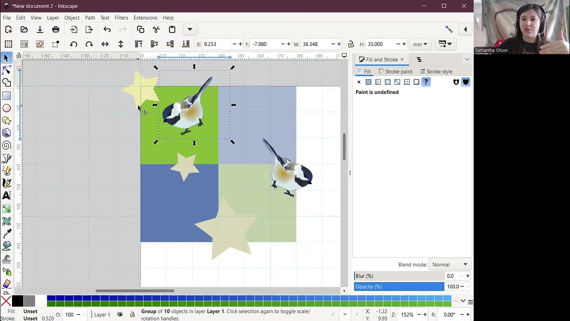Expand the dock panel chevron
570x321 pixels.
click(467, 59)
